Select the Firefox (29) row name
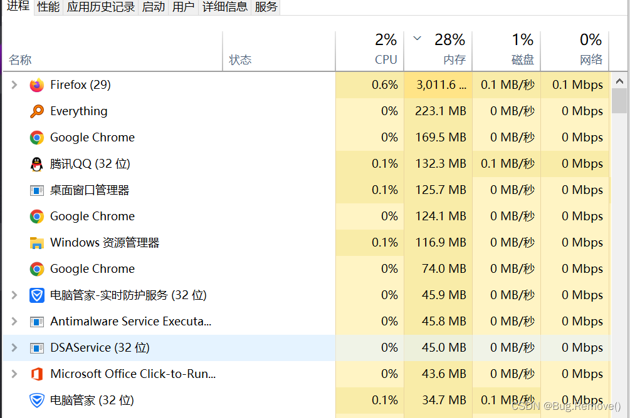The image size is (630, 418). coord(80,84)
